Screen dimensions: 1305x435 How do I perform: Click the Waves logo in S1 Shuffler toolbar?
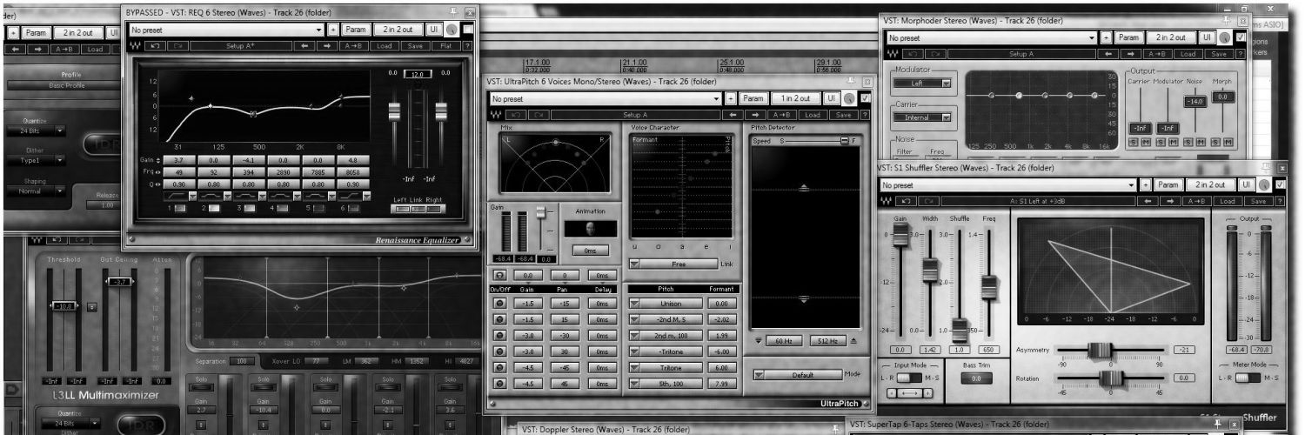pyautogui.click(x=887, y=201)
